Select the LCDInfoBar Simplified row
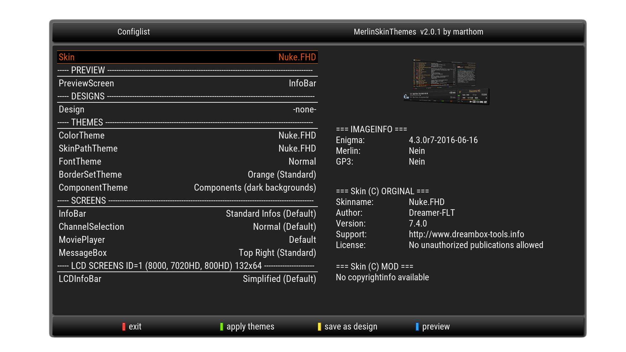Screen dimensions: 626x352 [187, 279]
